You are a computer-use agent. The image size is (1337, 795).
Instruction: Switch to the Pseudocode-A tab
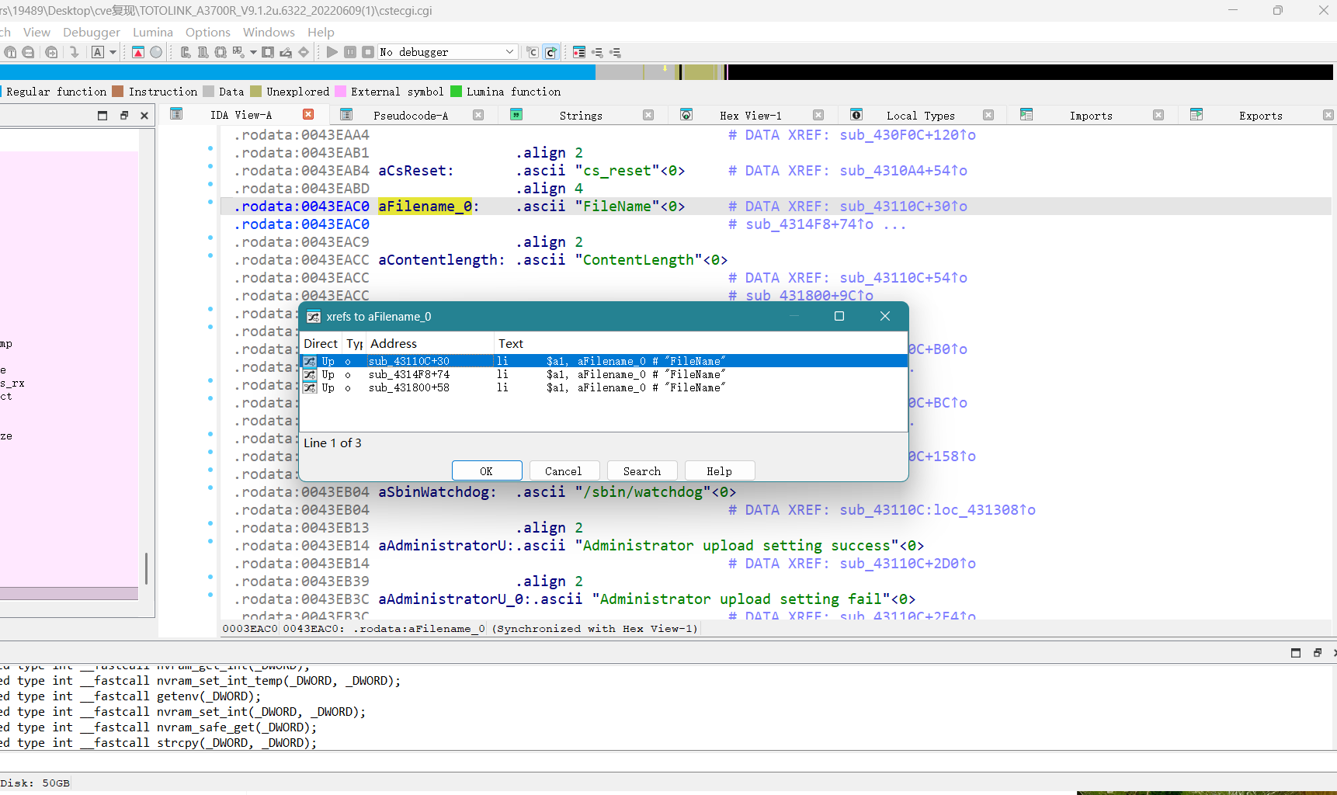pos(410,116)
